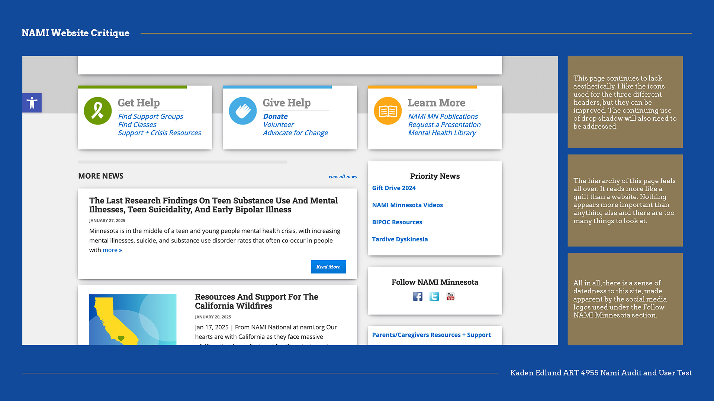
Task: Open the YouTube icon under Follow NAMI Minnesota
Action: [450, 296]
